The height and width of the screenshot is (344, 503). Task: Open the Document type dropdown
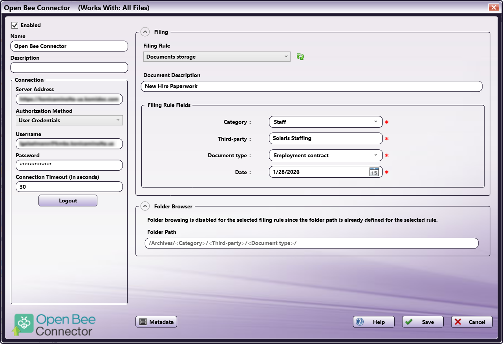pyautogui.click(x=326, y=155)
